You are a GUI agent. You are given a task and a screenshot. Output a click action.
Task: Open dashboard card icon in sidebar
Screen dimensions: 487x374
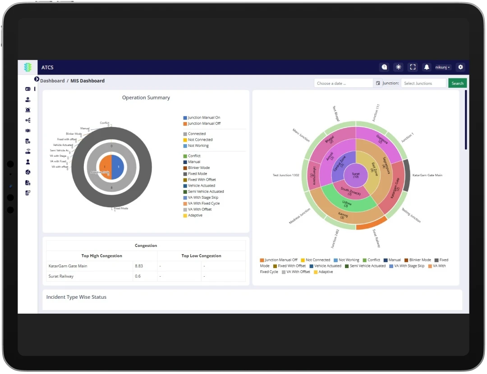pos(28,89)
